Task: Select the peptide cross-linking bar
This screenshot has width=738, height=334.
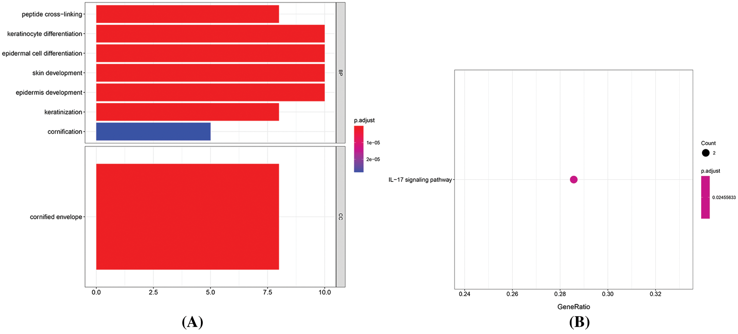Action: pyautogui.click(x=187, y=14)
